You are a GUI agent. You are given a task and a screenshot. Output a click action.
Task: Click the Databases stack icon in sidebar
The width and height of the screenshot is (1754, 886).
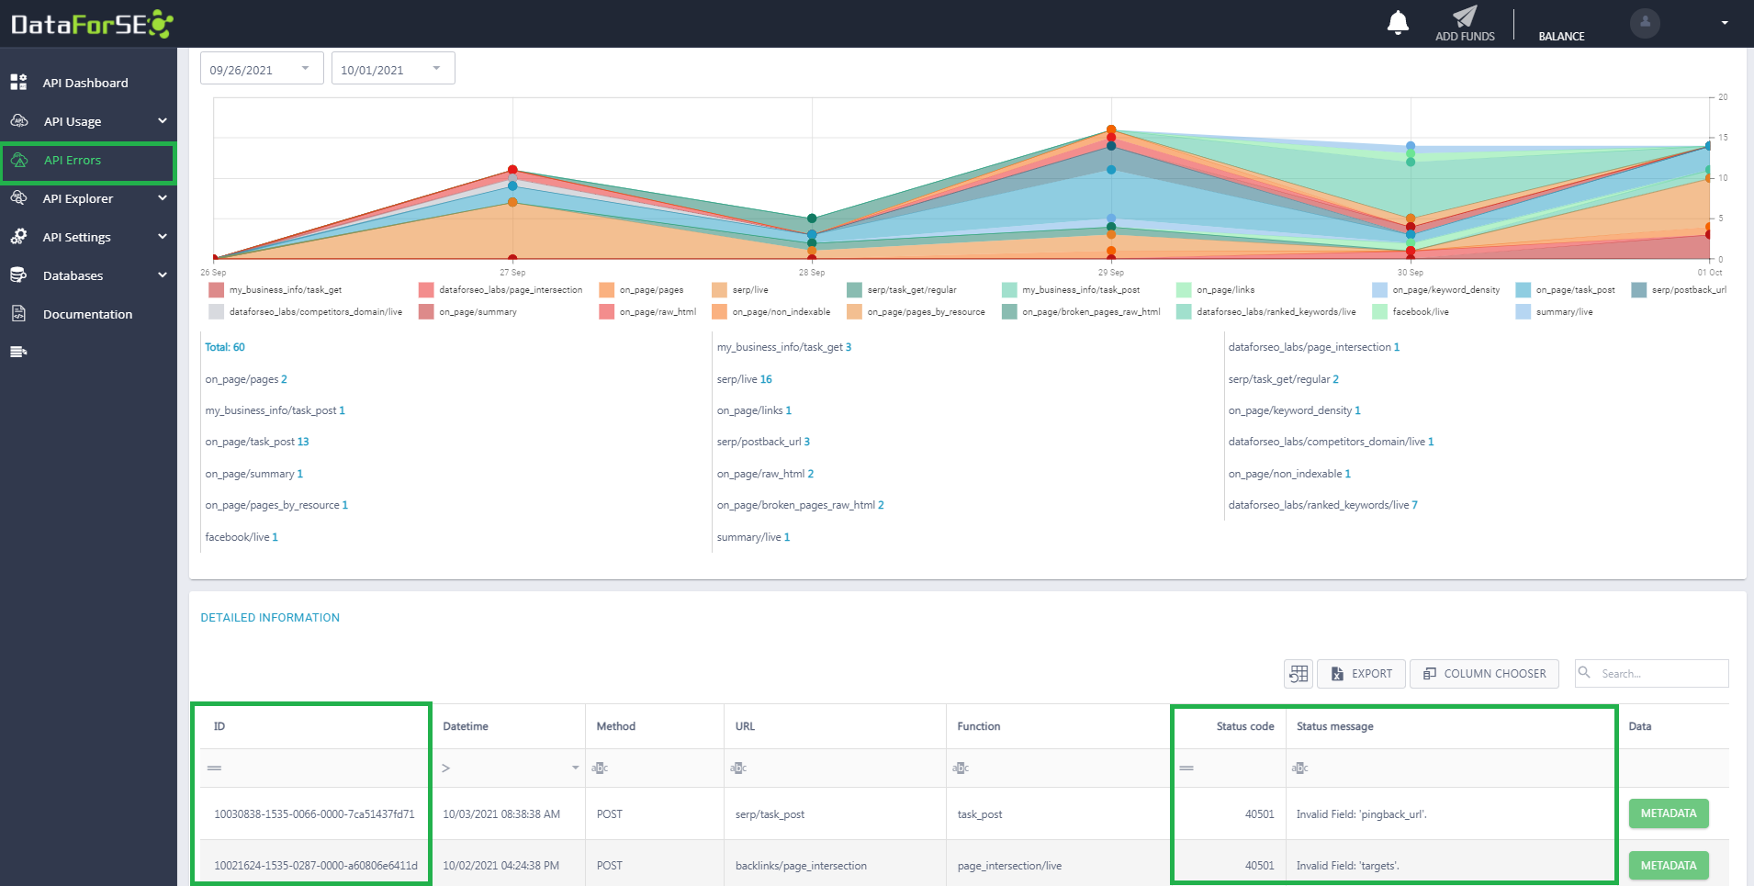pyautogui.click(x=18, y=275)
